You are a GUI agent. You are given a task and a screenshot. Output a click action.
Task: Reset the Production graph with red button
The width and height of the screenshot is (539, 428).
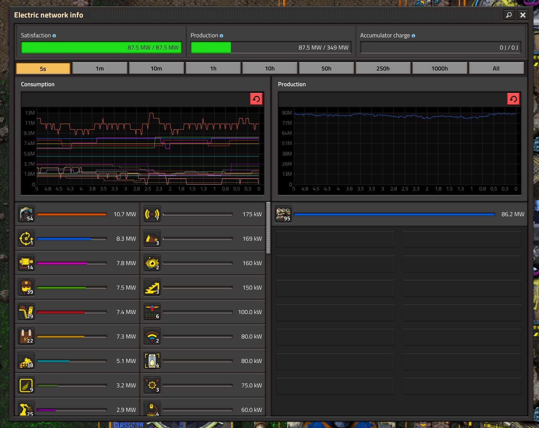[x=513, y=99]
